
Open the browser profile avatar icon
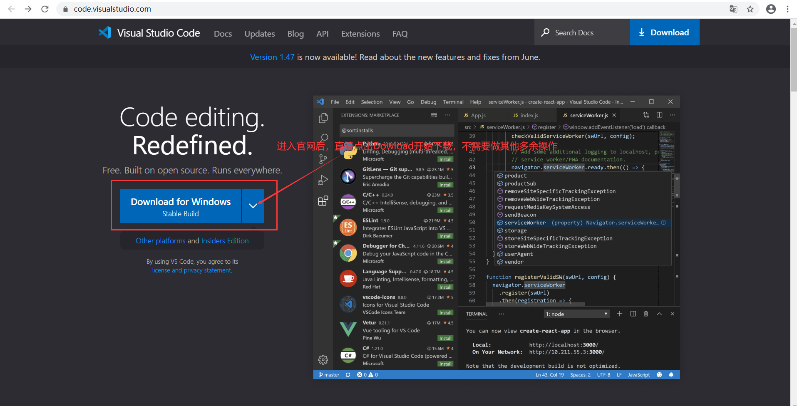771,9
